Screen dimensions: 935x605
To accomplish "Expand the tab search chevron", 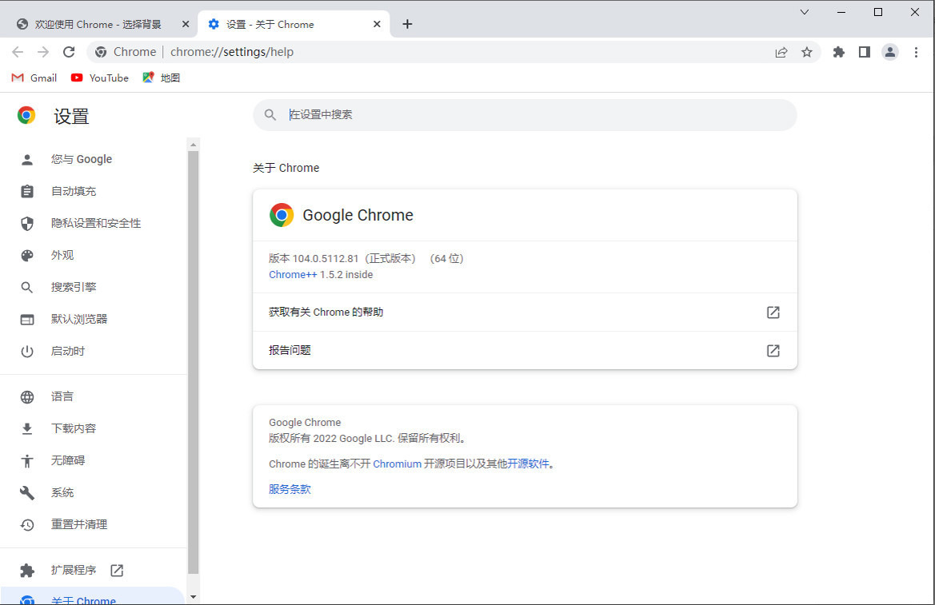I will pyautogui.click(x=805, y=12).
